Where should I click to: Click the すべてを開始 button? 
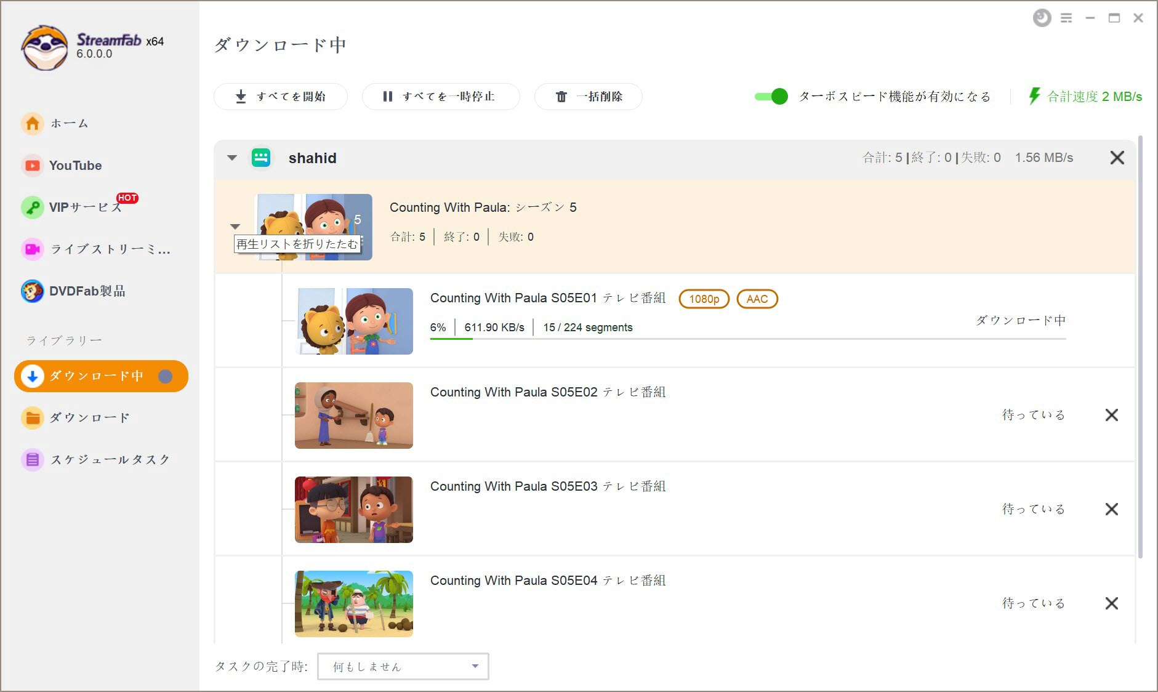pyautogui.click(x=281, y=97)
